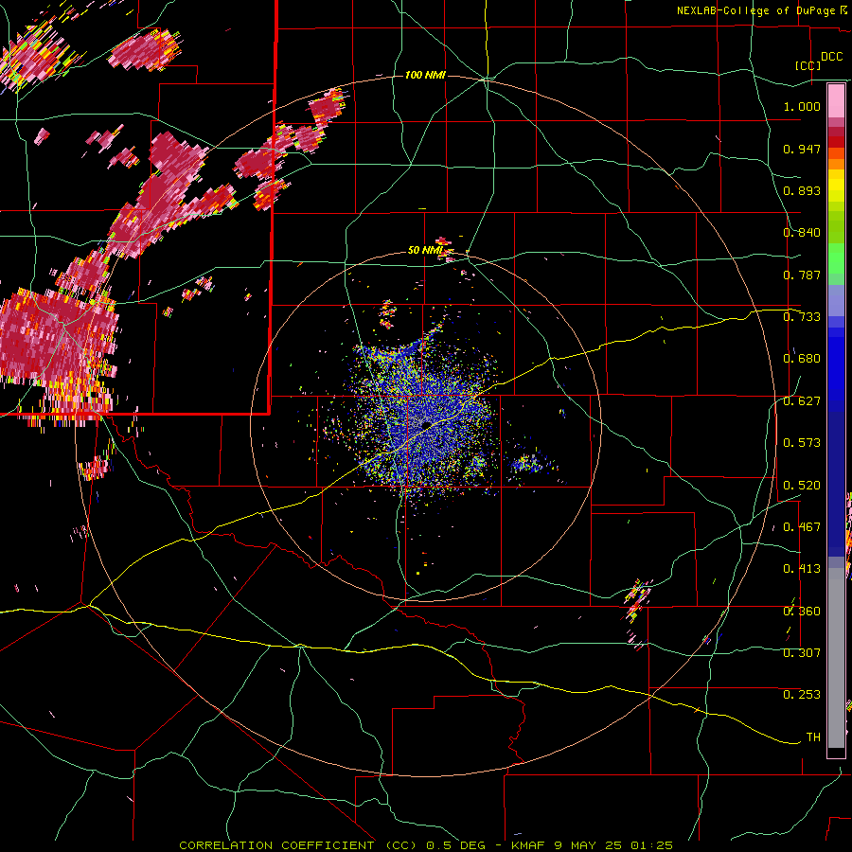Select the 0.360 legend value
The image size is (852, 852).
802,612
